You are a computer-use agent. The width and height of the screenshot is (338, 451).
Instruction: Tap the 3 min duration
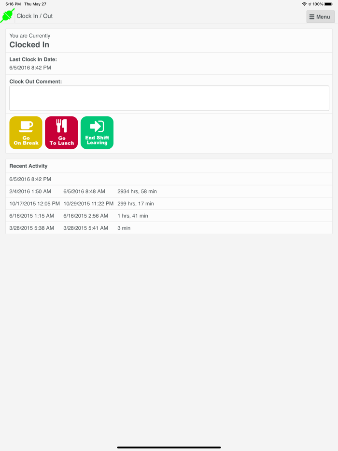pyautogui.click(x=124, y=228)
